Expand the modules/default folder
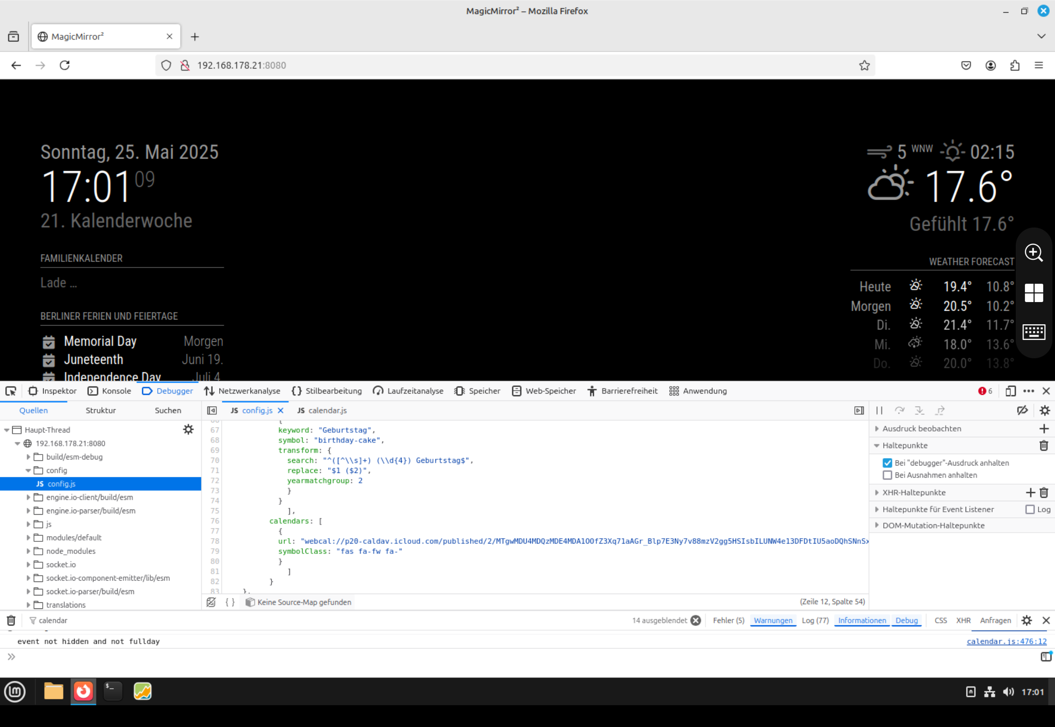 28,537
